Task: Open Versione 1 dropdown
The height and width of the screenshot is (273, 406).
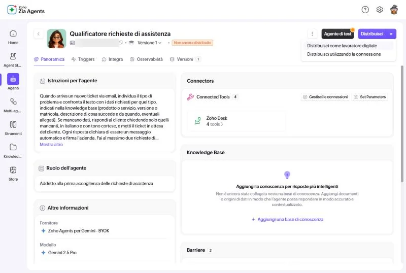Action: pos(149,43)
